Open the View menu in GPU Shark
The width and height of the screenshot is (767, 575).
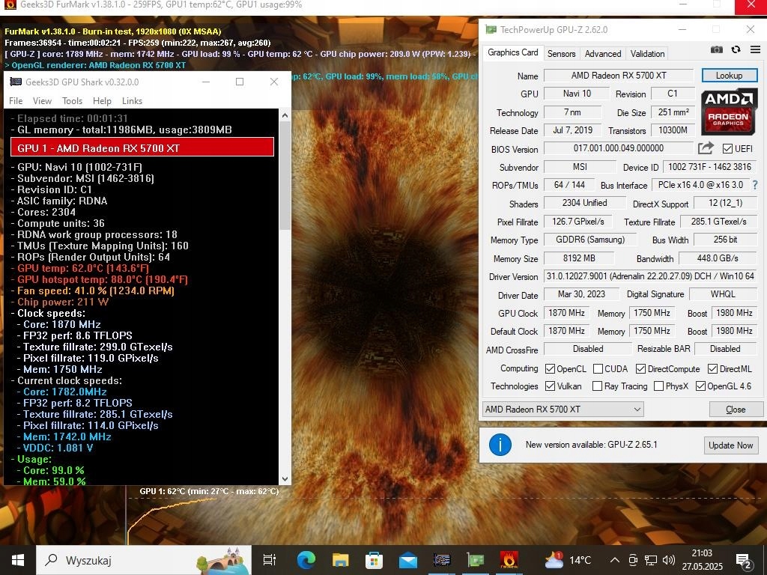point(42,101)
